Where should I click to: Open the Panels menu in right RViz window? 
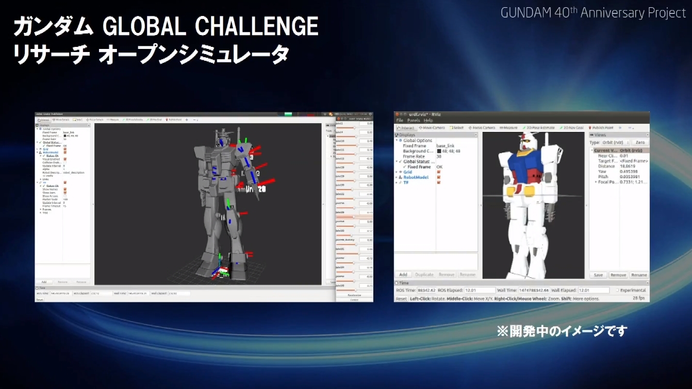click(x=414, y=121)
